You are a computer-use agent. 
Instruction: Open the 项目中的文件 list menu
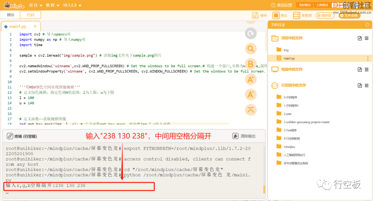366,38
